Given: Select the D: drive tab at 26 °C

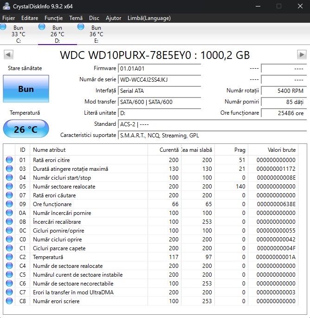Looking at the screenshot, I should tap(58, 34).
